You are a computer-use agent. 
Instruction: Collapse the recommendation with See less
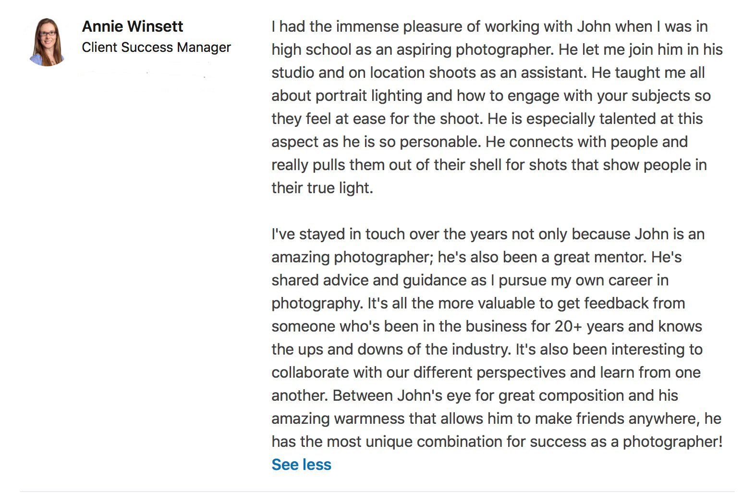pos(301,465)
